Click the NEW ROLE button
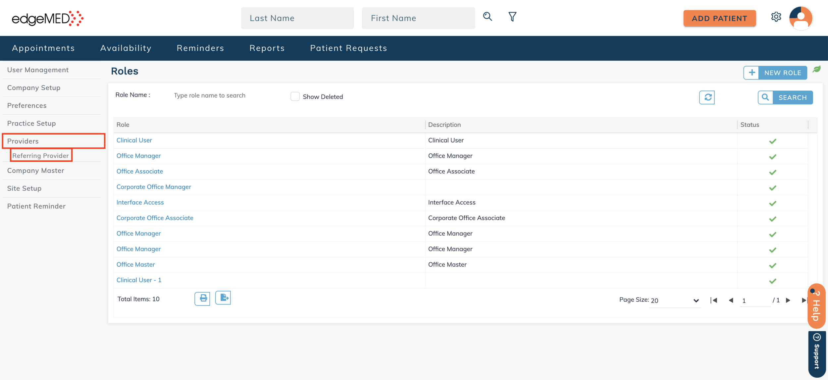 coord(775,73)
